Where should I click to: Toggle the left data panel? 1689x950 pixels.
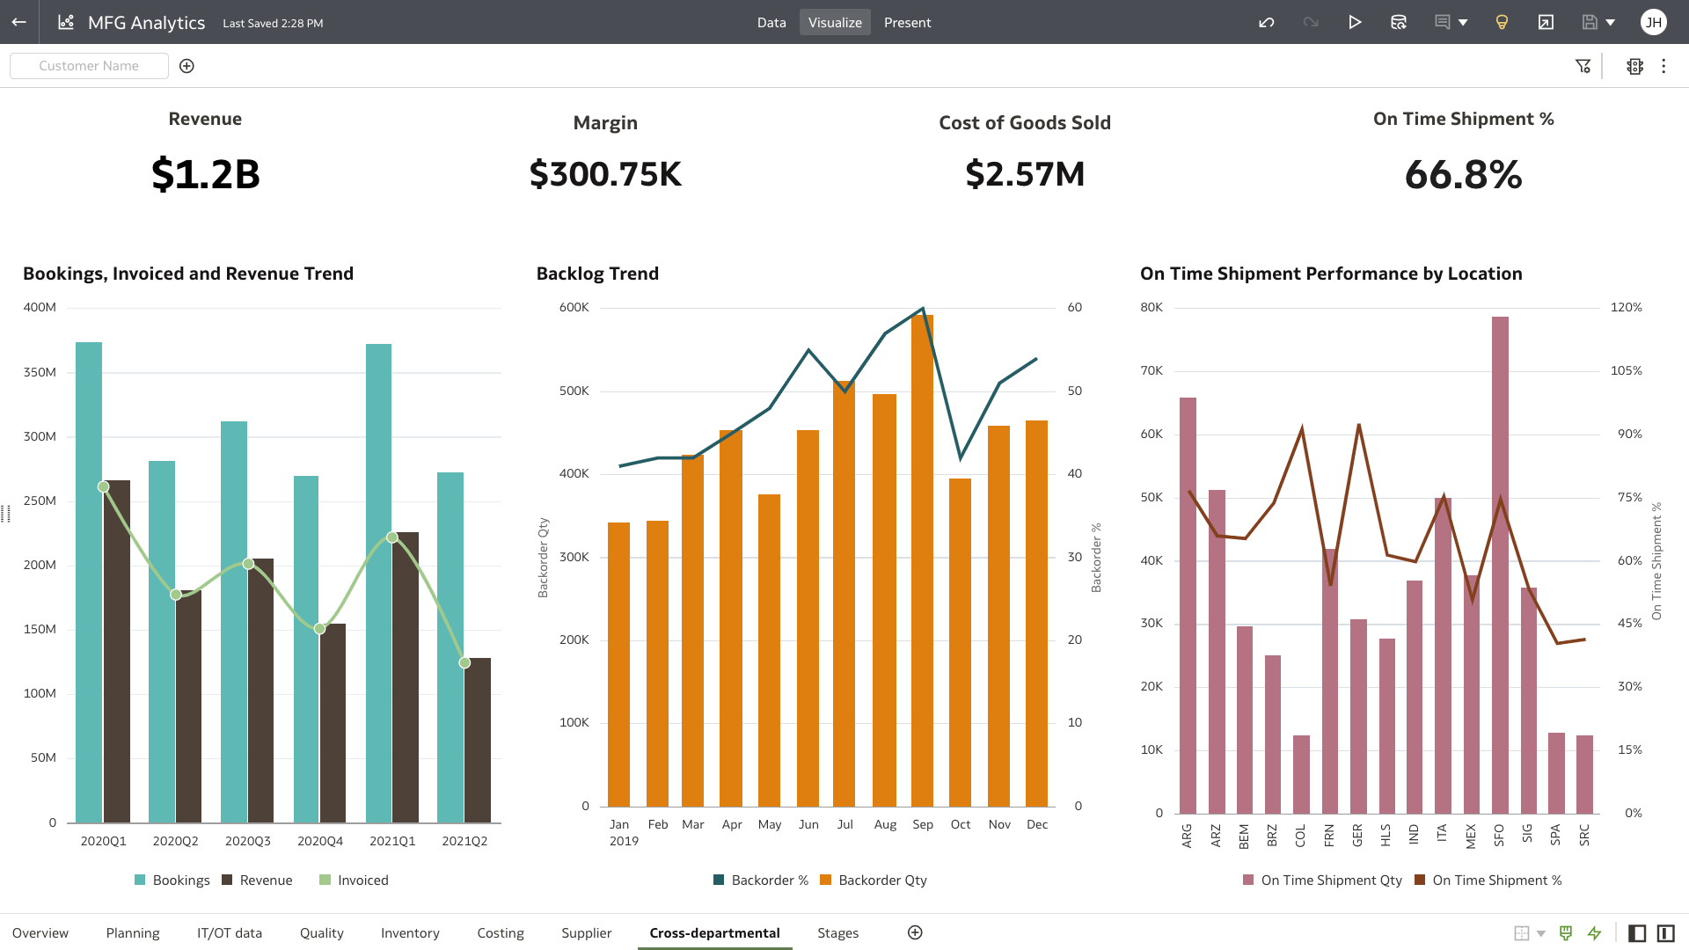(x=1637, y=932)
